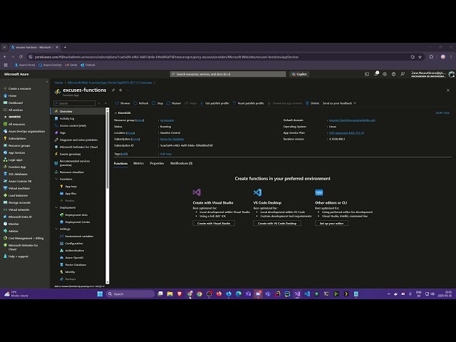The height and width of the screenshot is (342, 456).
Task: Open Access control (IAM) menu item
Action: pyautogui.click(x=71, y=125)
